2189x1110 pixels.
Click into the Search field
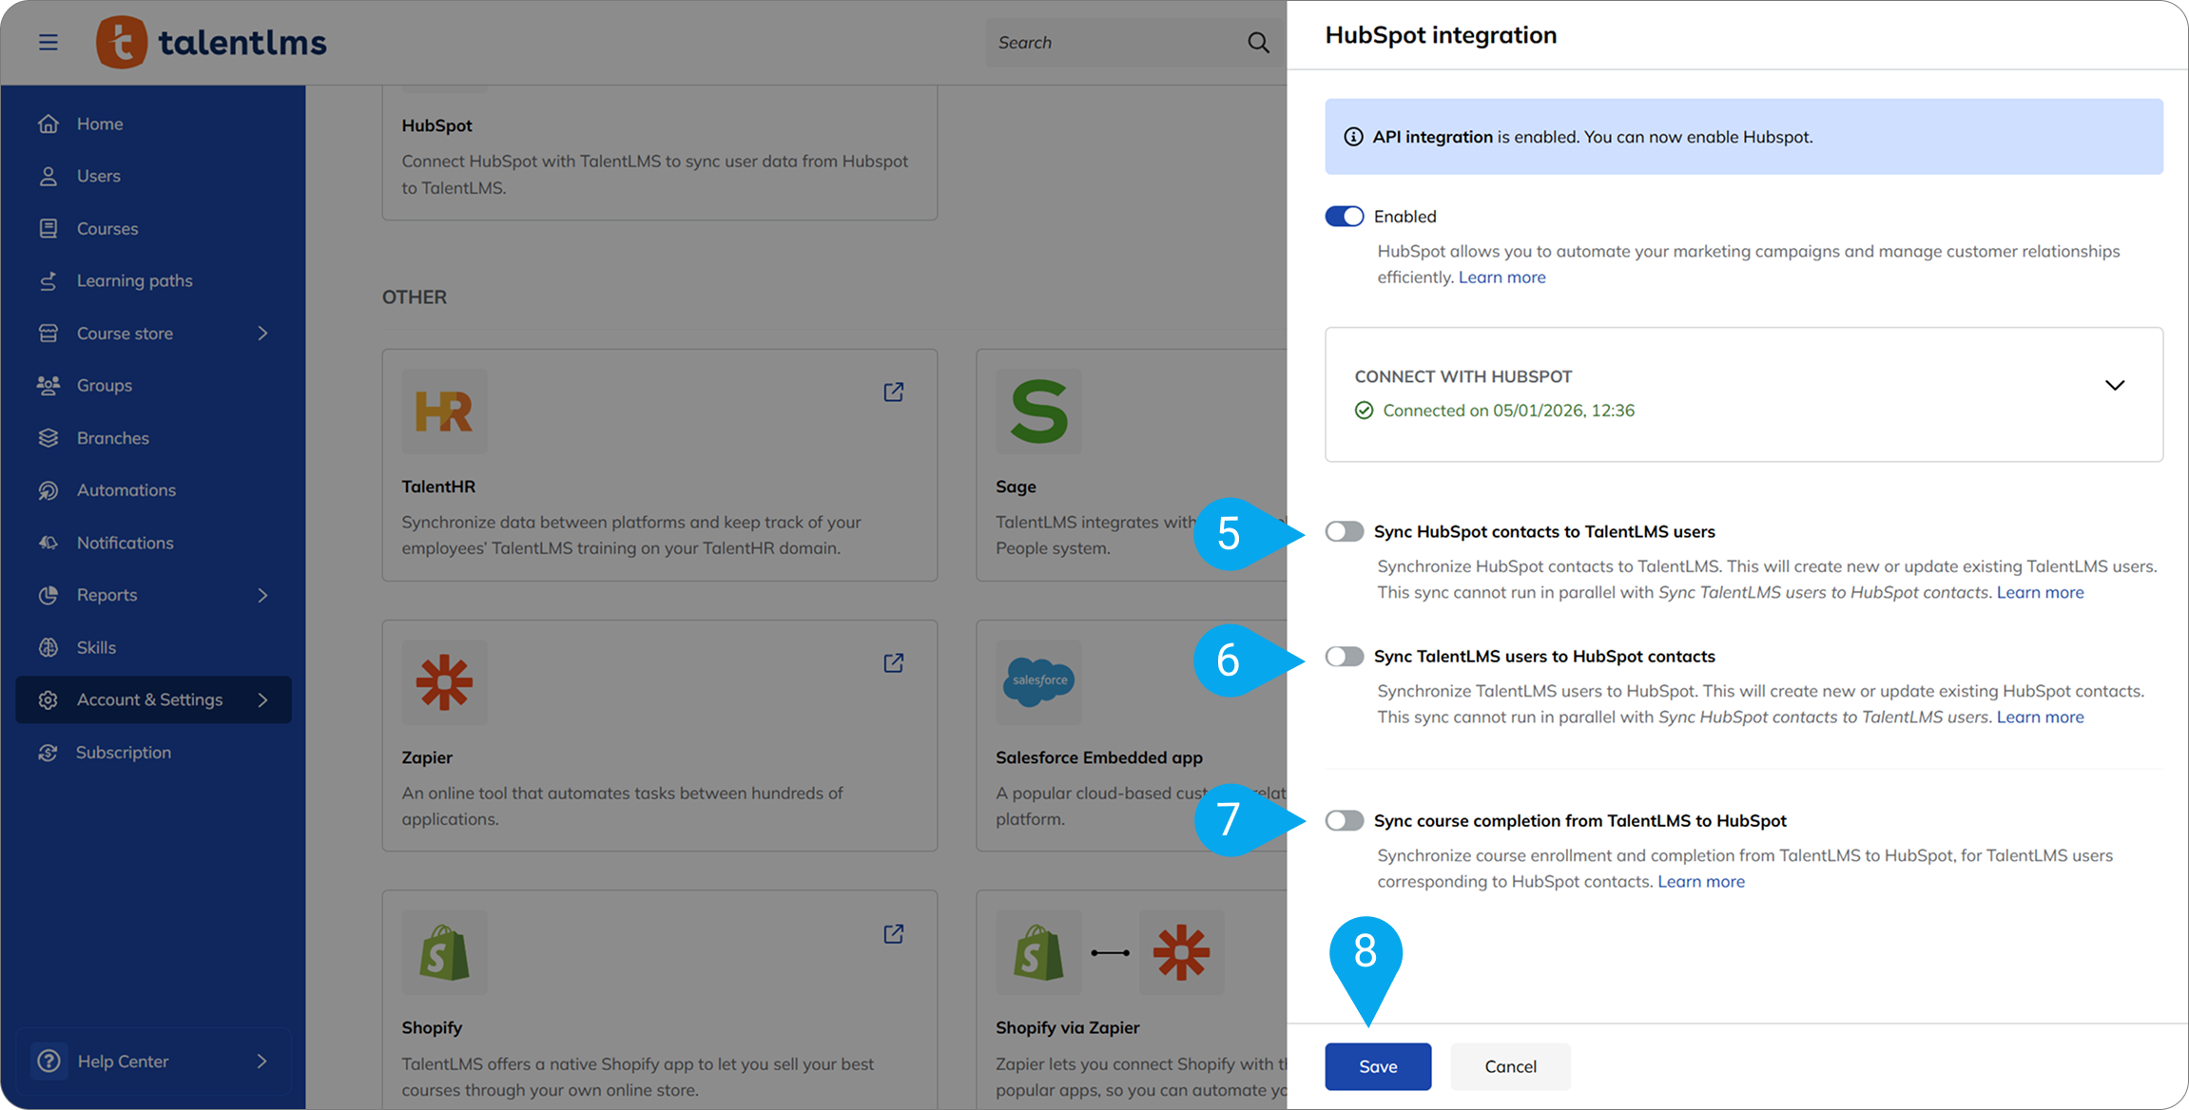(1113, 43)
